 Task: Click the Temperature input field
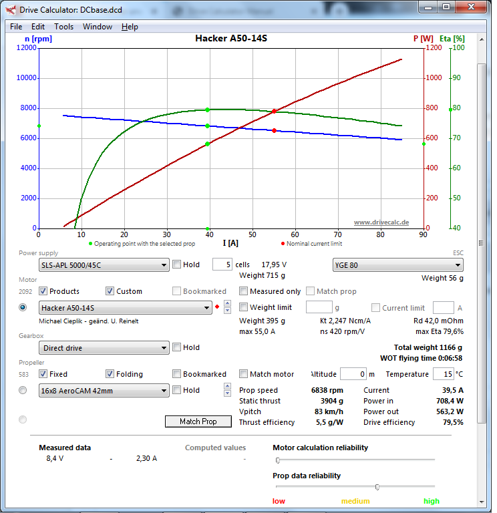tap(442, 374)
